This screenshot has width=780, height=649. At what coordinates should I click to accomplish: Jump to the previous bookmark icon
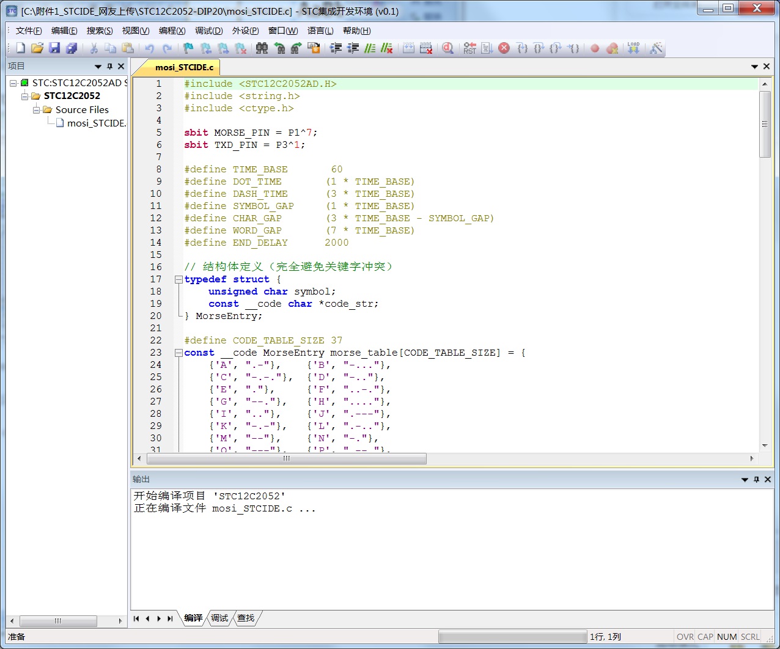pyautogui.click(x=206, y=48)
